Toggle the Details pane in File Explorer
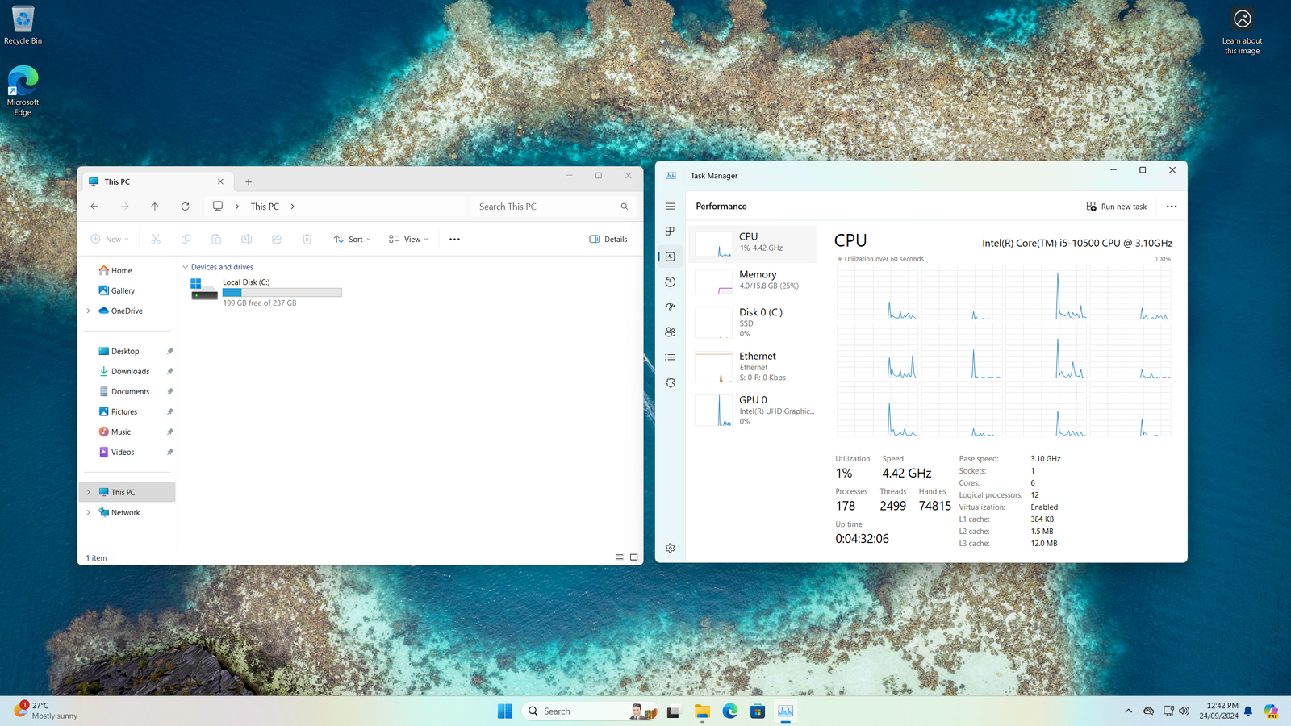This screenshot has width=1291, height=726. click(x=608, y=240)
